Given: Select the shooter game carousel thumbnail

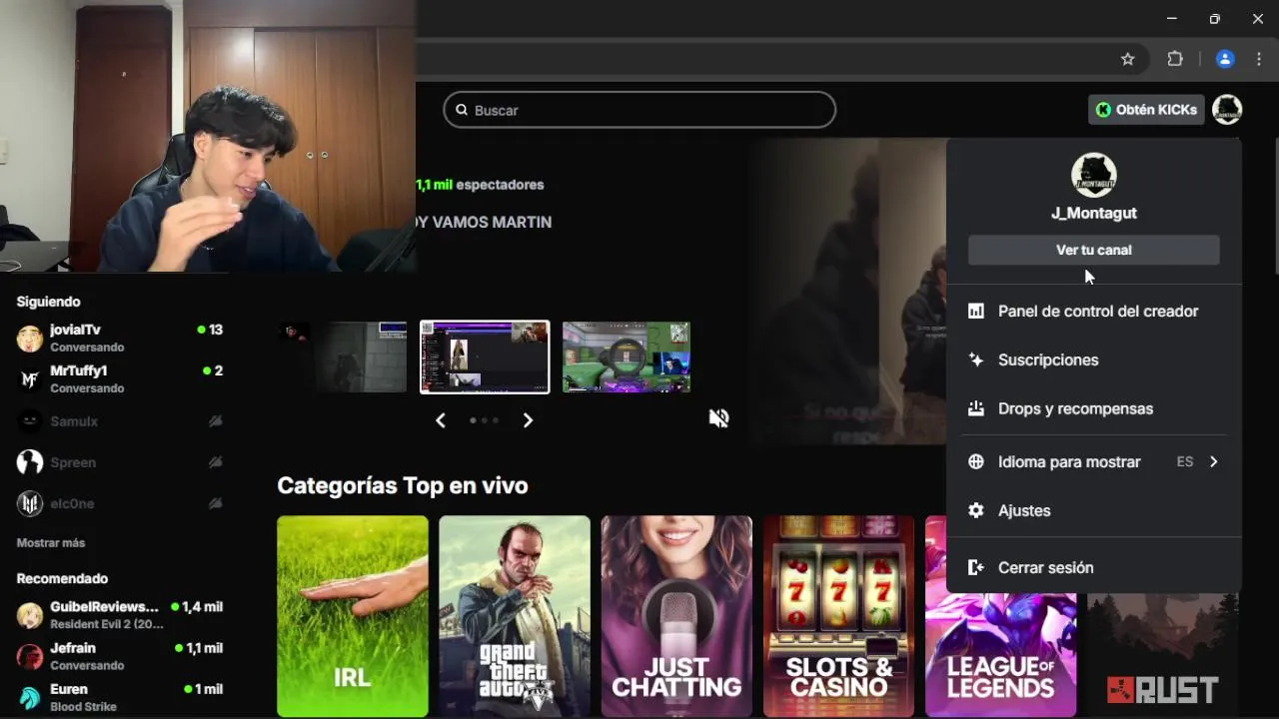Looking at the screenshot, I should [x=627, y=357].
